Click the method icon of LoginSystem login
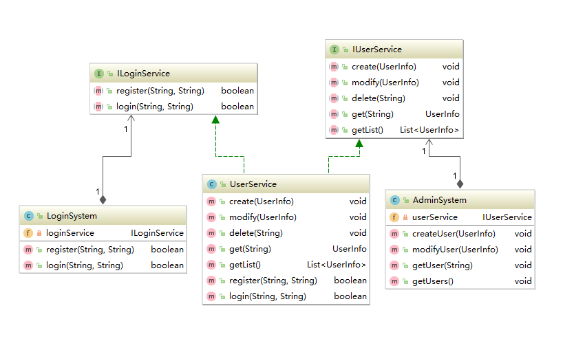Screen dimensions: 574x339 point(28,265)
